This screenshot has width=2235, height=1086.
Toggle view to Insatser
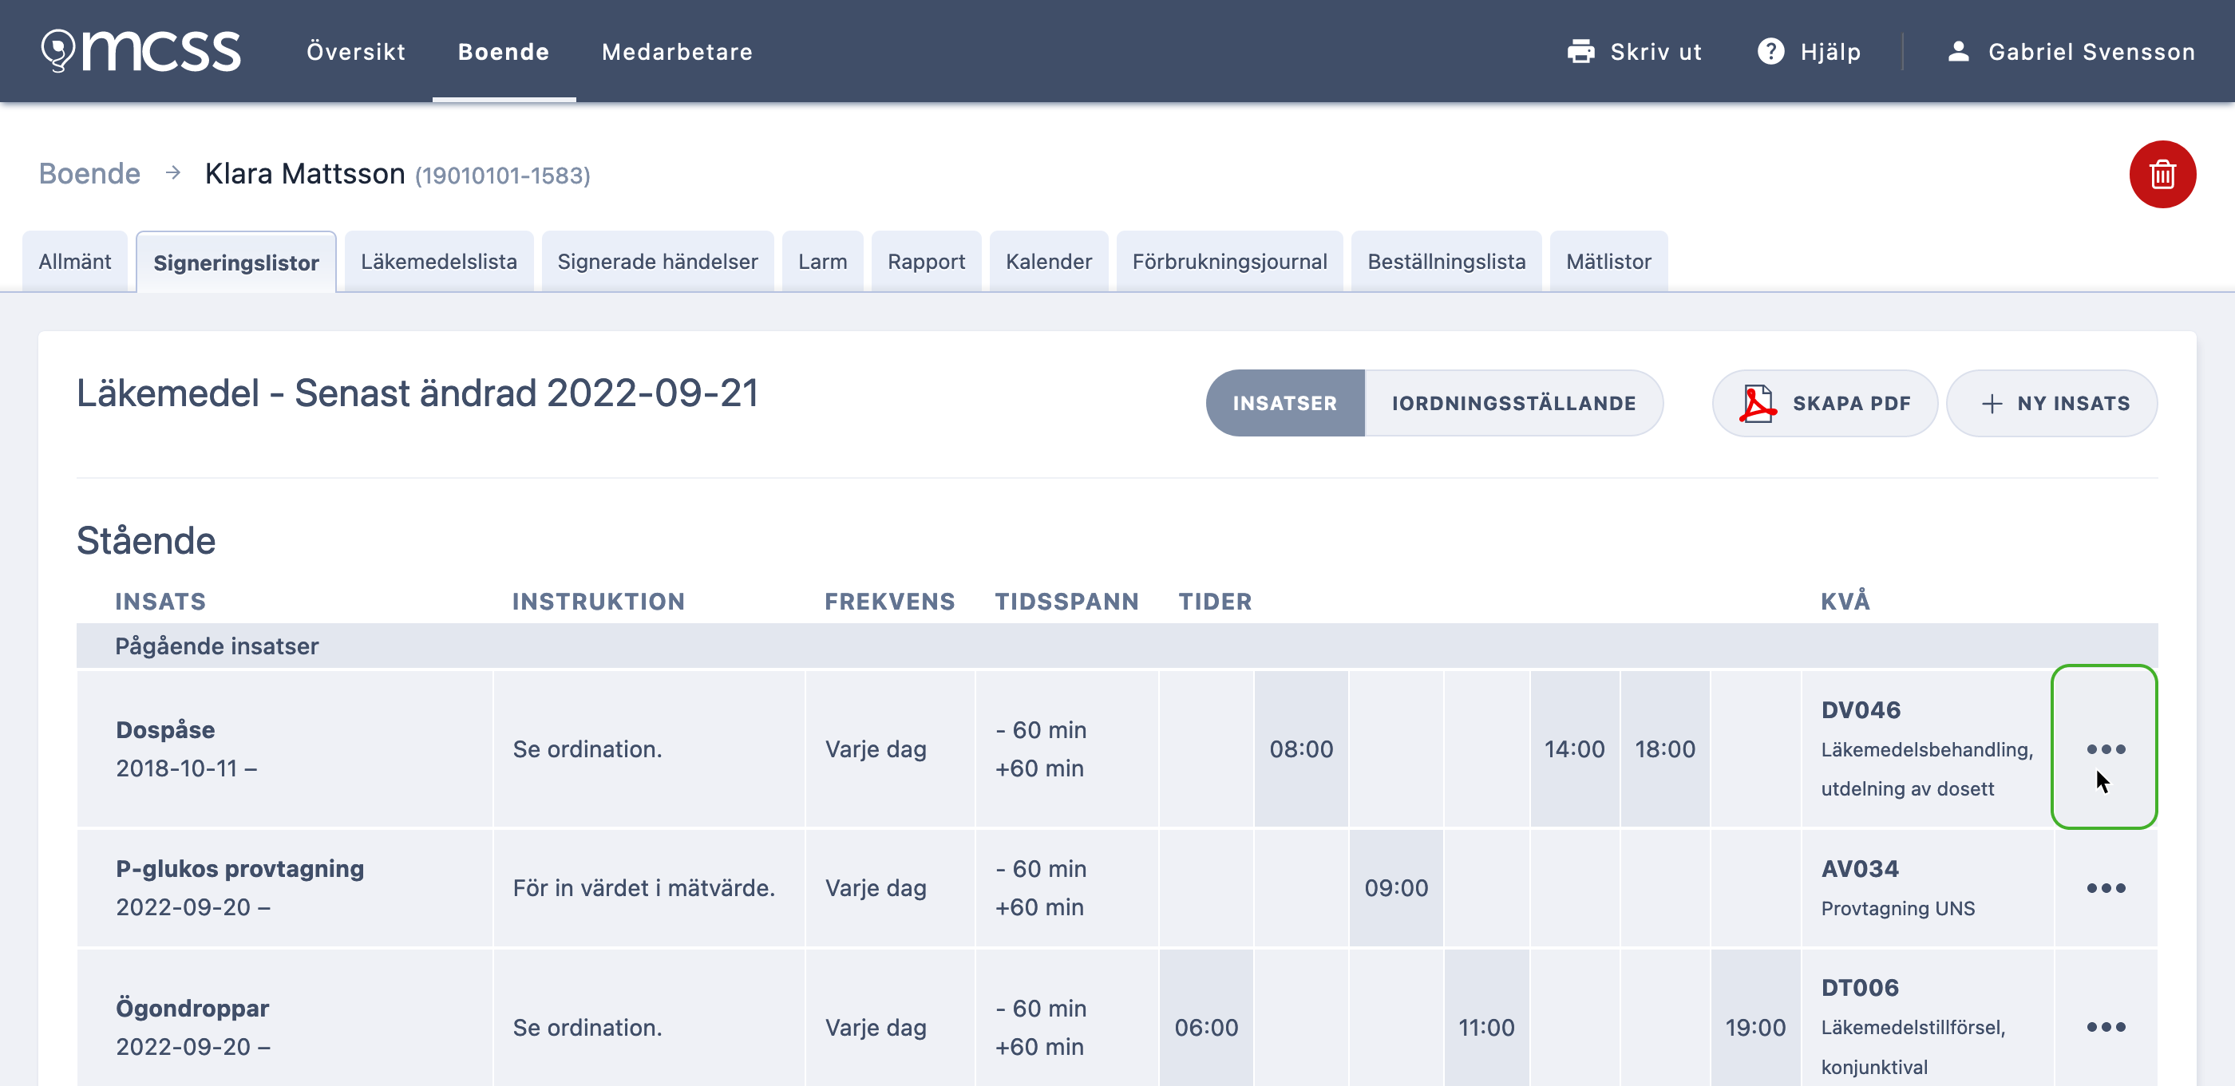(x=1284, y=403)
